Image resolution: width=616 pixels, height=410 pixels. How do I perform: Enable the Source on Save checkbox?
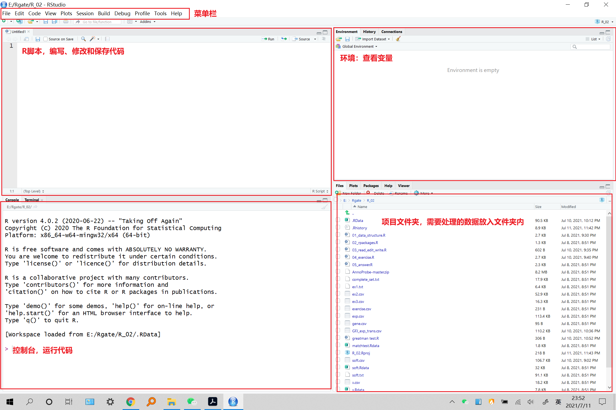point(45,39)
